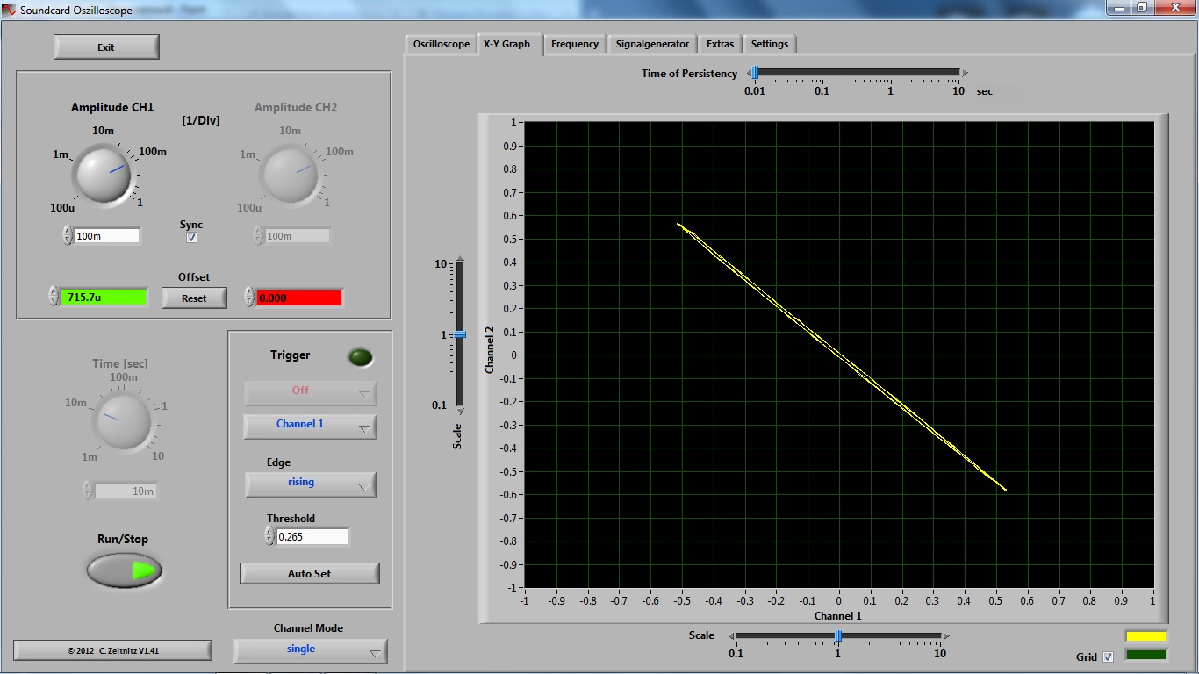Click the Threshold value input field
1199x674 pixels.
[x=312, y=536]
